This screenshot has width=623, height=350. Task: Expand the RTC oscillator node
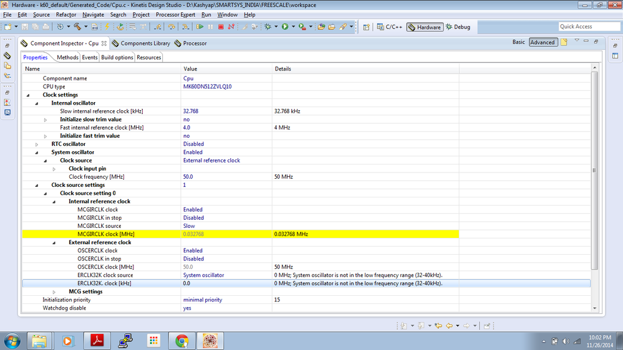[37, 144]
